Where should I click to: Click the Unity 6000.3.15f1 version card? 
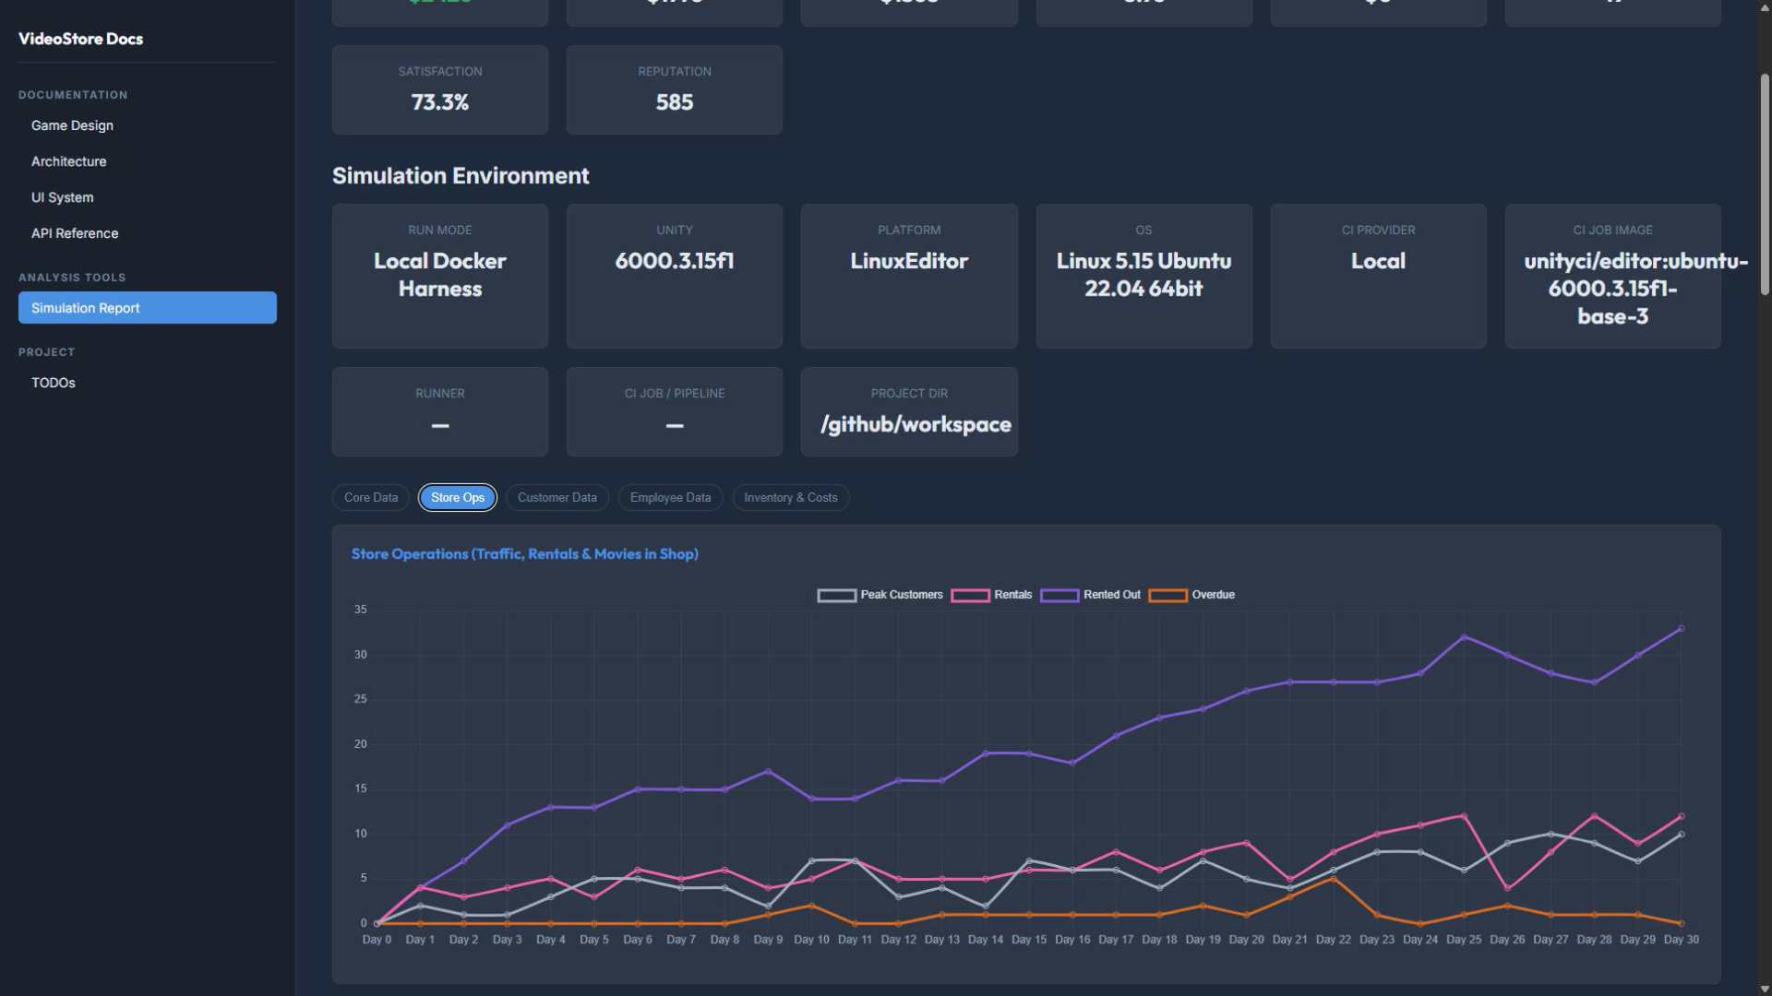(675, 276)
